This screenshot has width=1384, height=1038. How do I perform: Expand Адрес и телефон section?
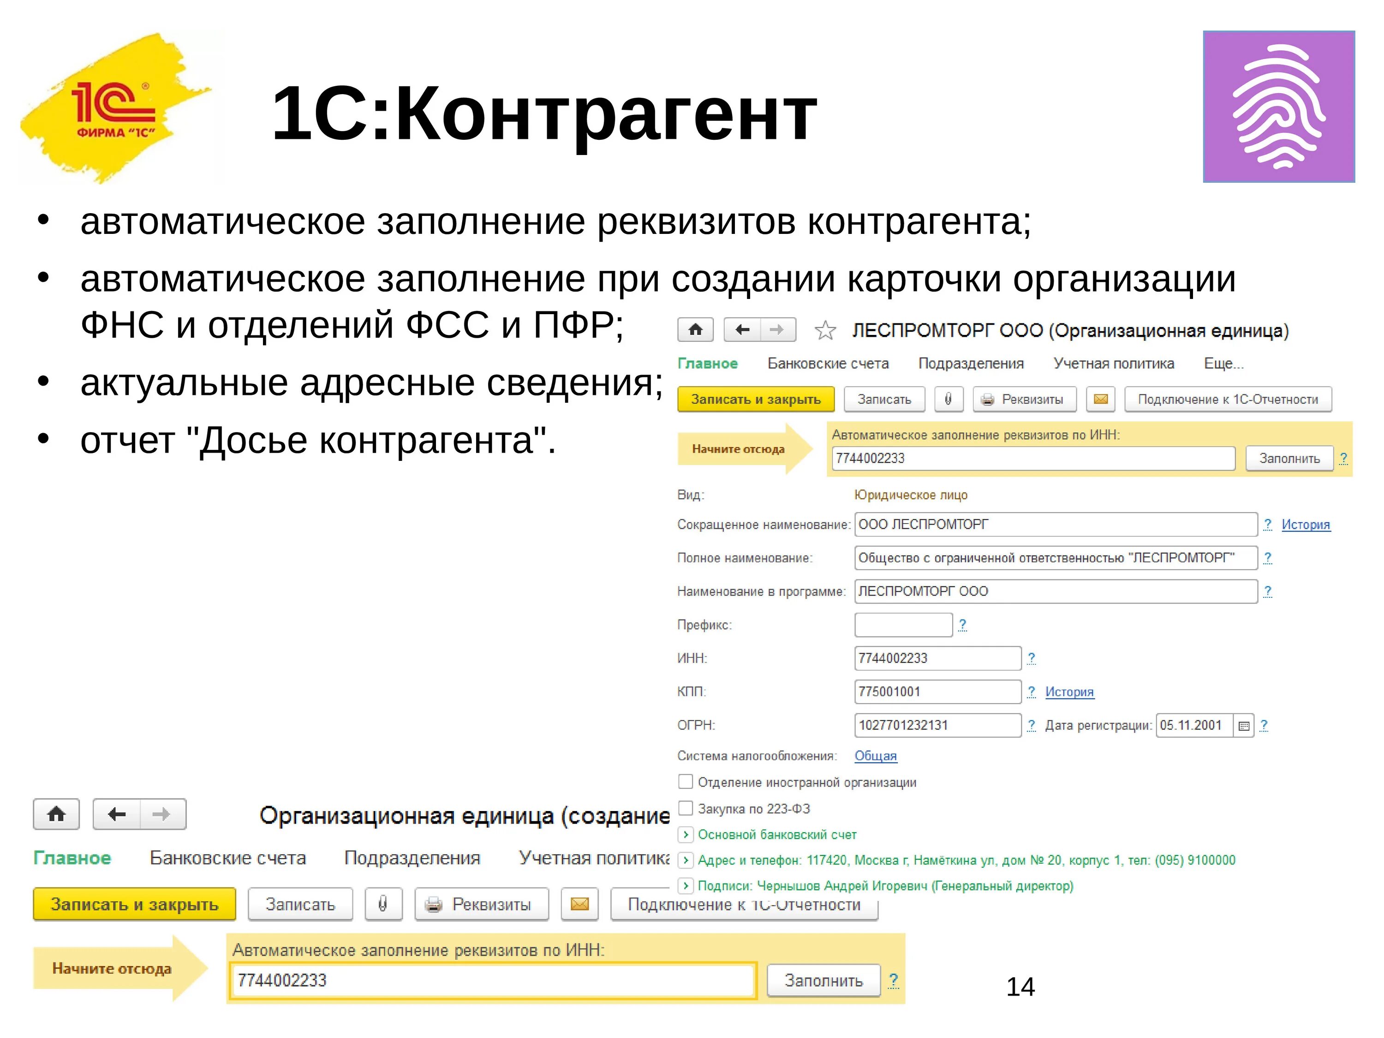click(686, 860)
